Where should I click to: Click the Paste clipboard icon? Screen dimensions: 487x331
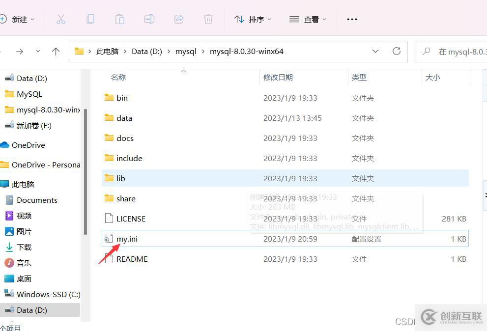point(120,19)
